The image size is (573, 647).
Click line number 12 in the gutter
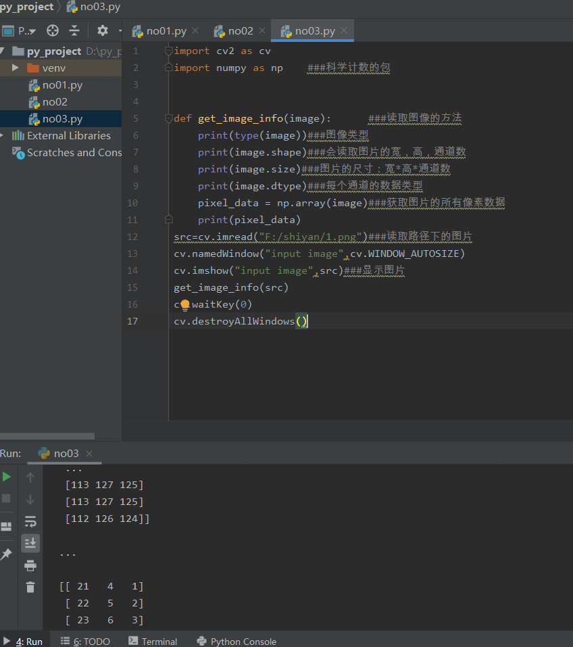(x=132, y=237)
